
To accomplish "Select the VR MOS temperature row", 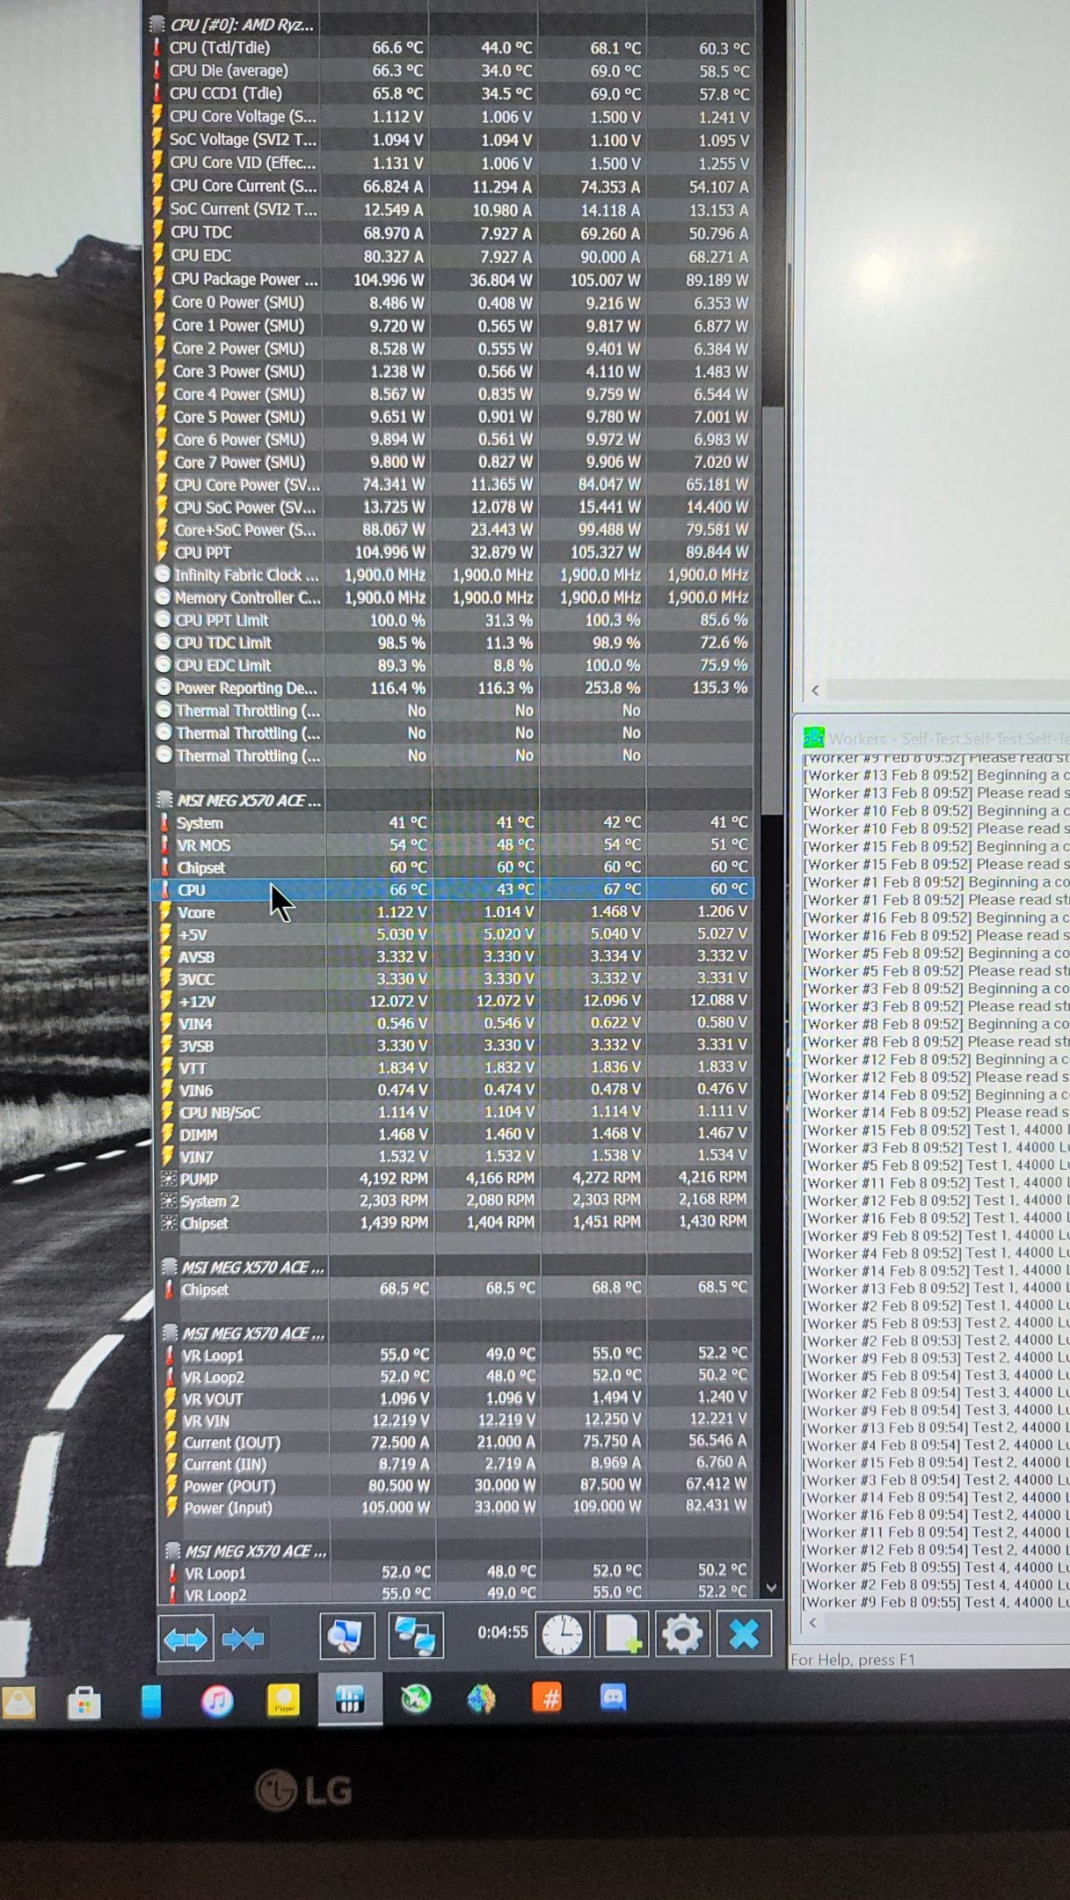I will pyautogui.click(x=453, y=844).
